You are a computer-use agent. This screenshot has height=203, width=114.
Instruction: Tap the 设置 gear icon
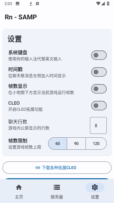95,187
